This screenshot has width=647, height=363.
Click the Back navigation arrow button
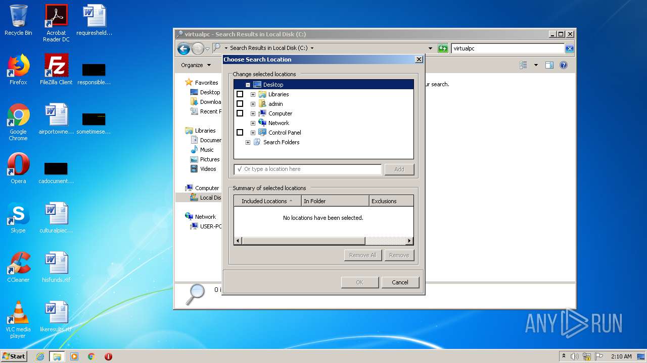click(183, 48)
